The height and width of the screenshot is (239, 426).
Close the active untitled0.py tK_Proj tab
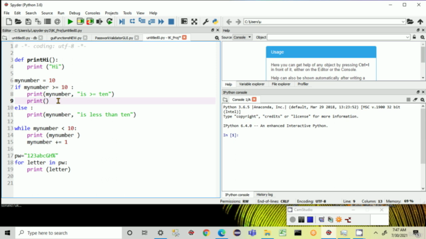[184, 37]
